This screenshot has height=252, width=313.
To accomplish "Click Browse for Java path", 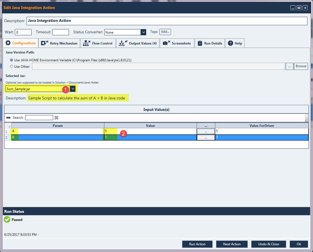I will coord(301,66).
